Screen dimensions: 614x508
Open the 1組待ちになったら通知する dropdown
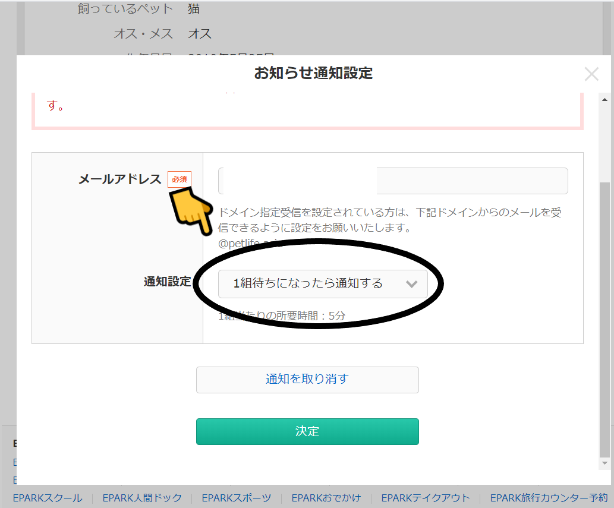point(322,284)
